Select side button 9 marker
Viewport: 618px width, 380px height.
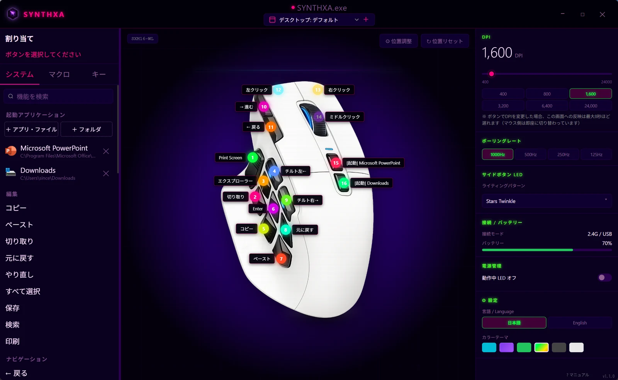(286, 200)
